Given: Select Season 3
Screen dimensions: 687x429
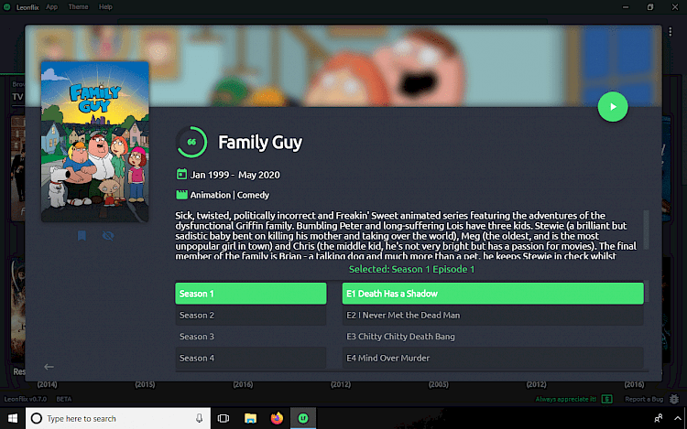Looking at the screenshot, I should (251, 337).
